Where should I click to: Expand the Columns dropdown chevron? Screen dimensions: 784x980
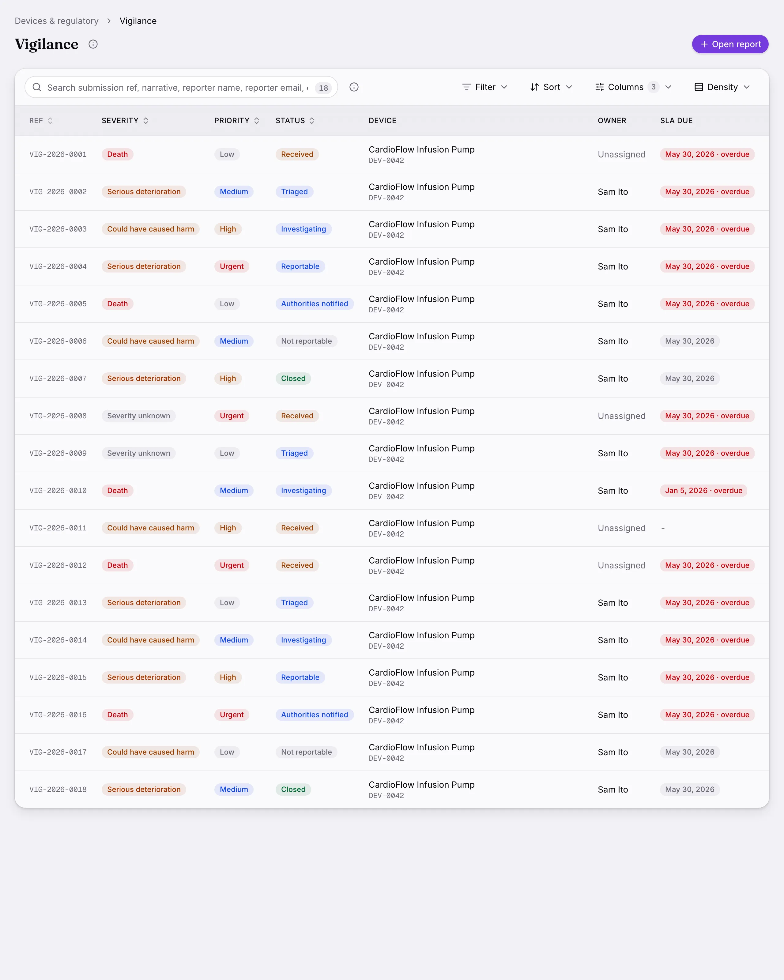click(x=668, y=87)
